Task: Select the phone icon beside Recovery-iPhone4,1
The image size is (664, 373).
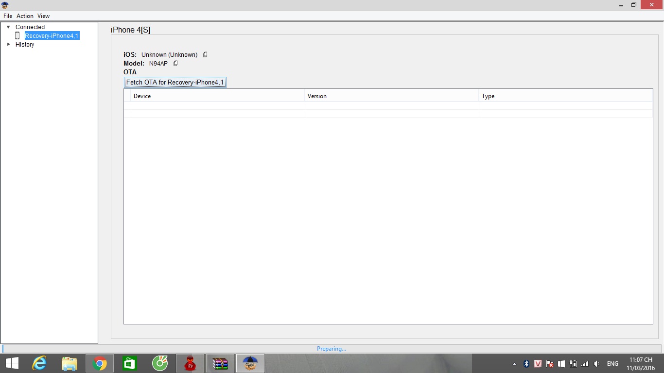Action: tap(17, 35)
